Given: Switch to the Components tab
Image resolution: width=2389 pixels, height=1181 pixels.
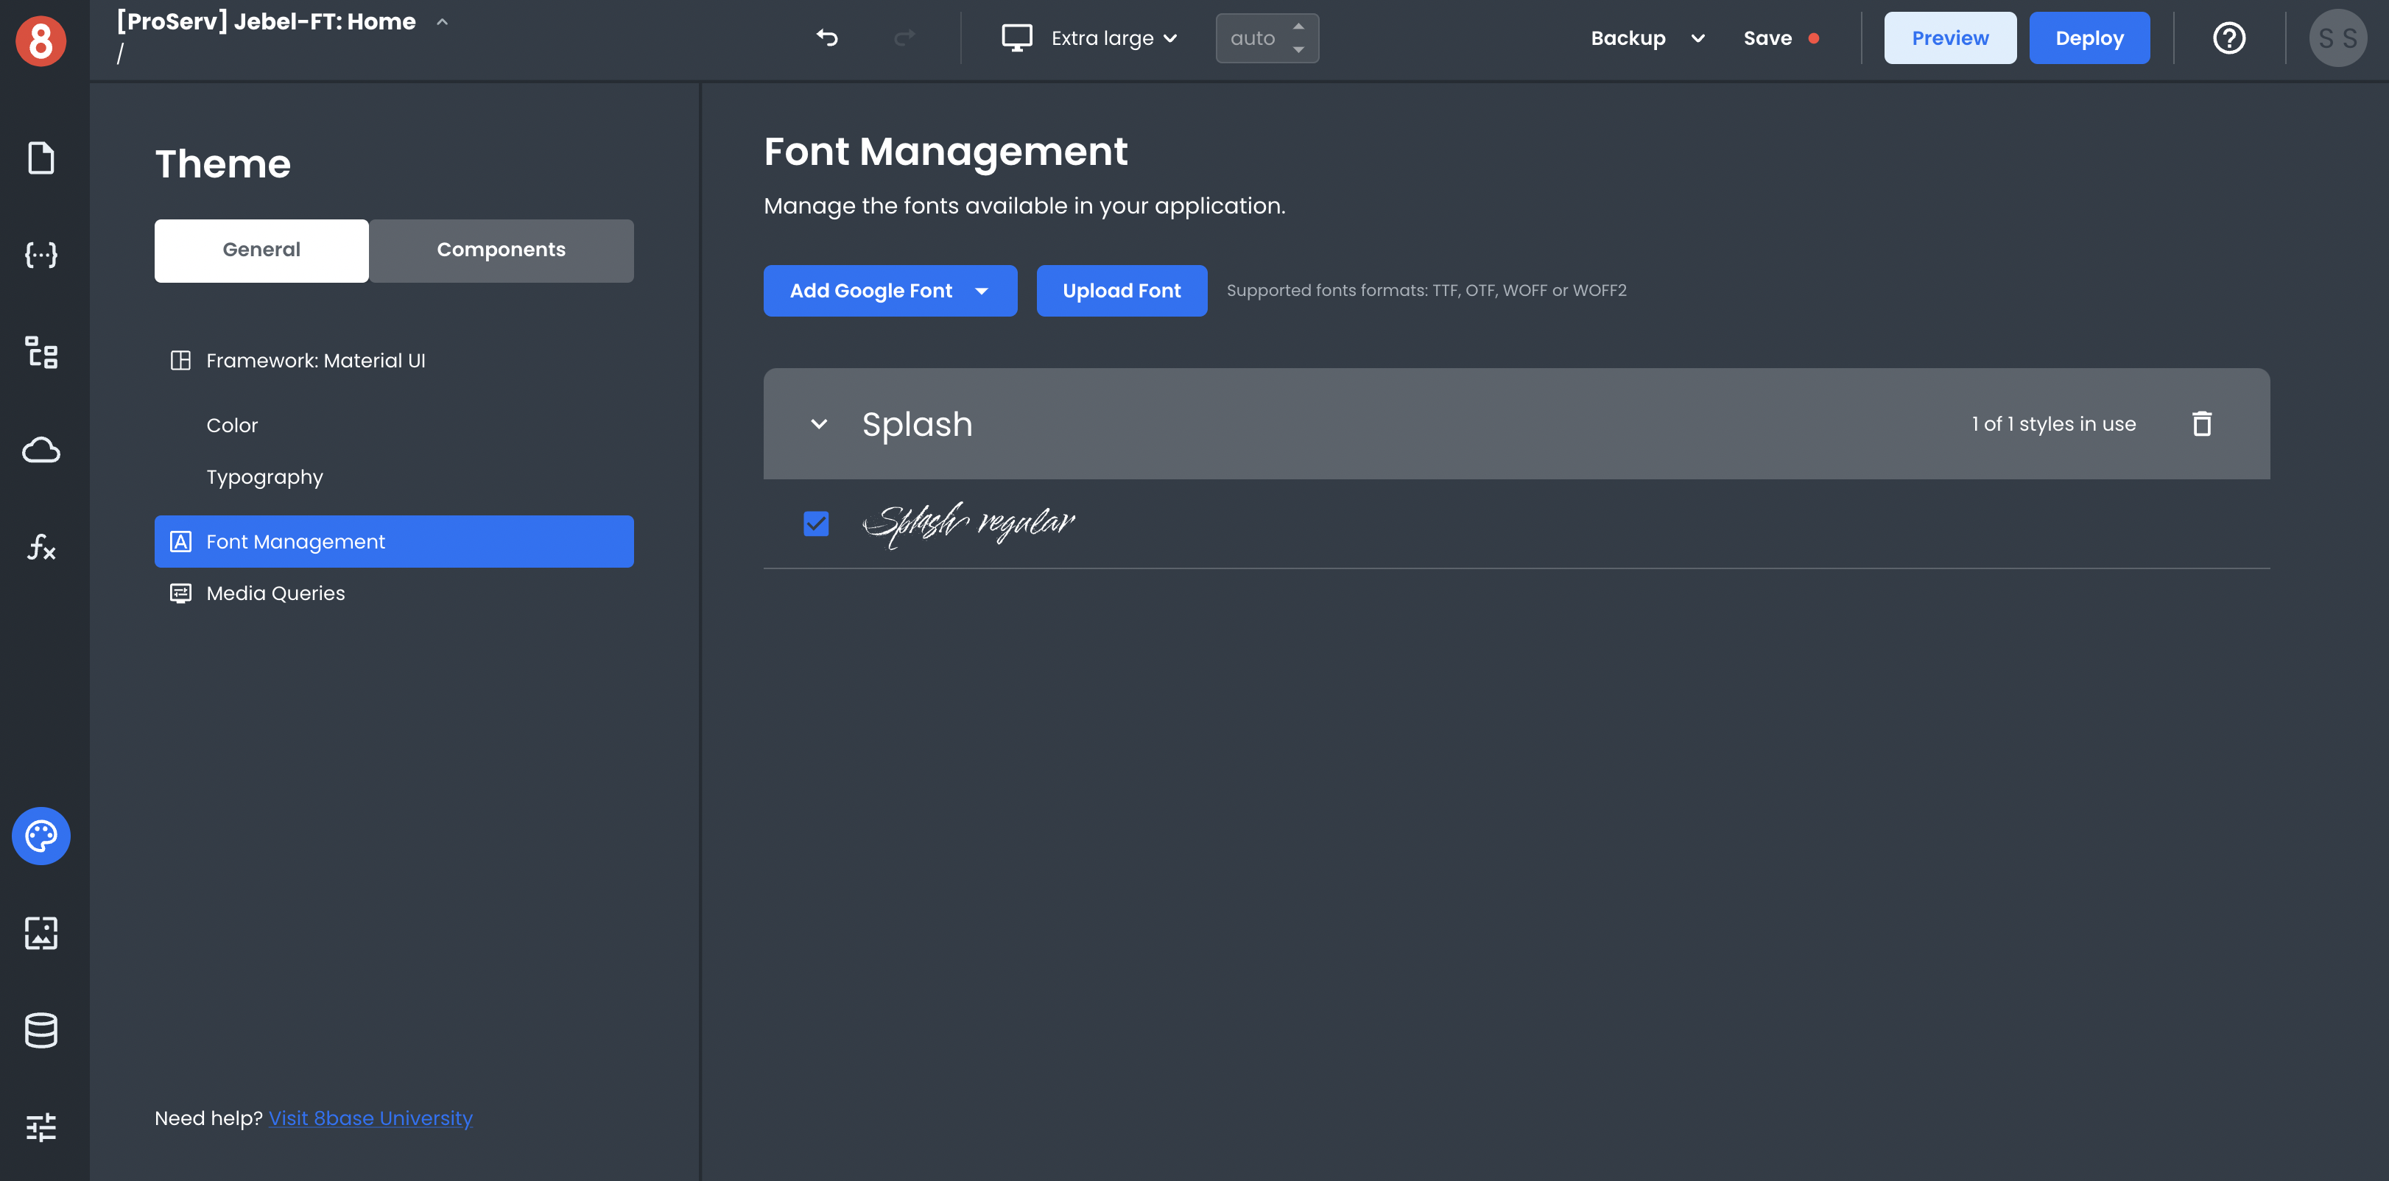Looking at the screenshot, I should point(501,250).
